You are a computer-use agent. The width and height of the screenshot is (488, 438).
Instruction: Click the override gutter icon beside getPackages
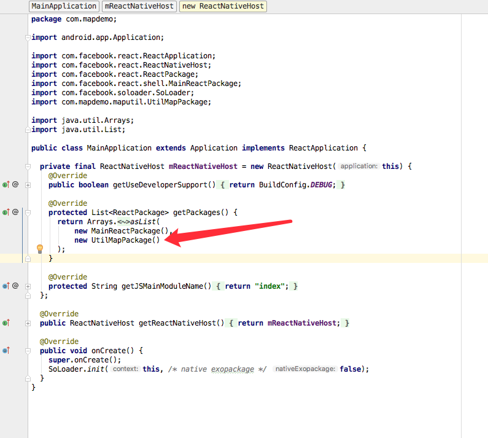pyautogui.click(x=6, y=212)
